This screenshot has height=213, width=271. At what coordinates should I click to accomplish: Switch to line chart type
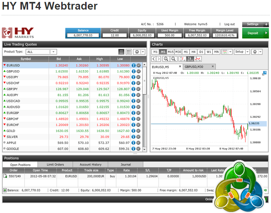pos(198,59)
